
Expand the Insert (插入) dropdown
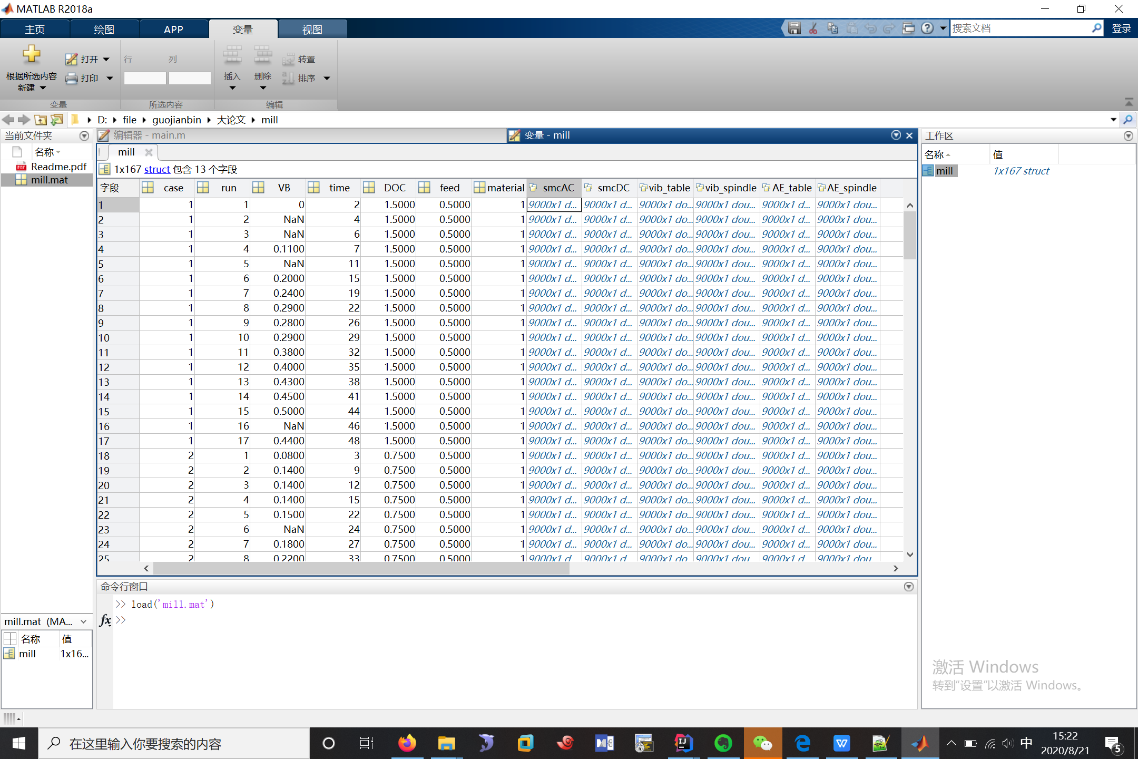pos(232,88)
